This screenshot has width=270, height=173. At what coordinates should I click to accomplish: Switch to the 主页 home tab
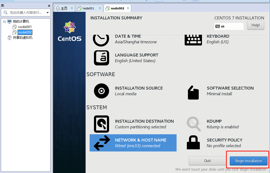[x=64, y=8]
